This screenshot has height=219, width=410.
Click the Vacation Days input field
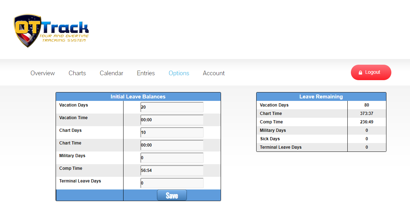pos(172,107)
